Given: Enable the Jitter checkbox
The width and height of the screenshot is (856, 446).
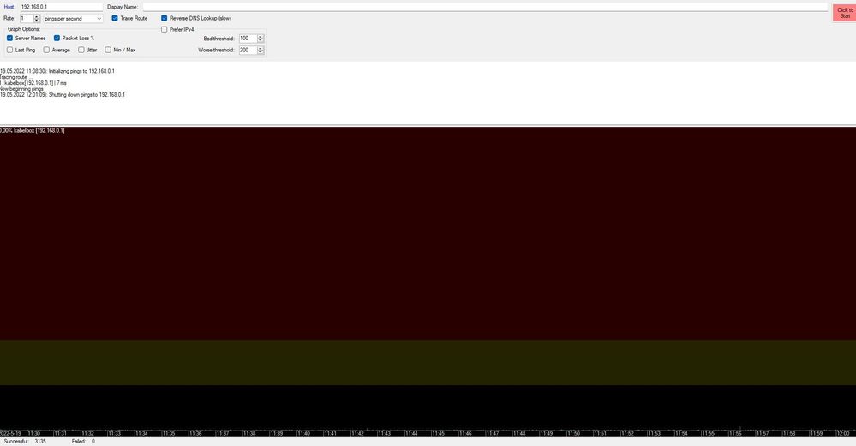Looking at the screenshot, I should [81, 50].
